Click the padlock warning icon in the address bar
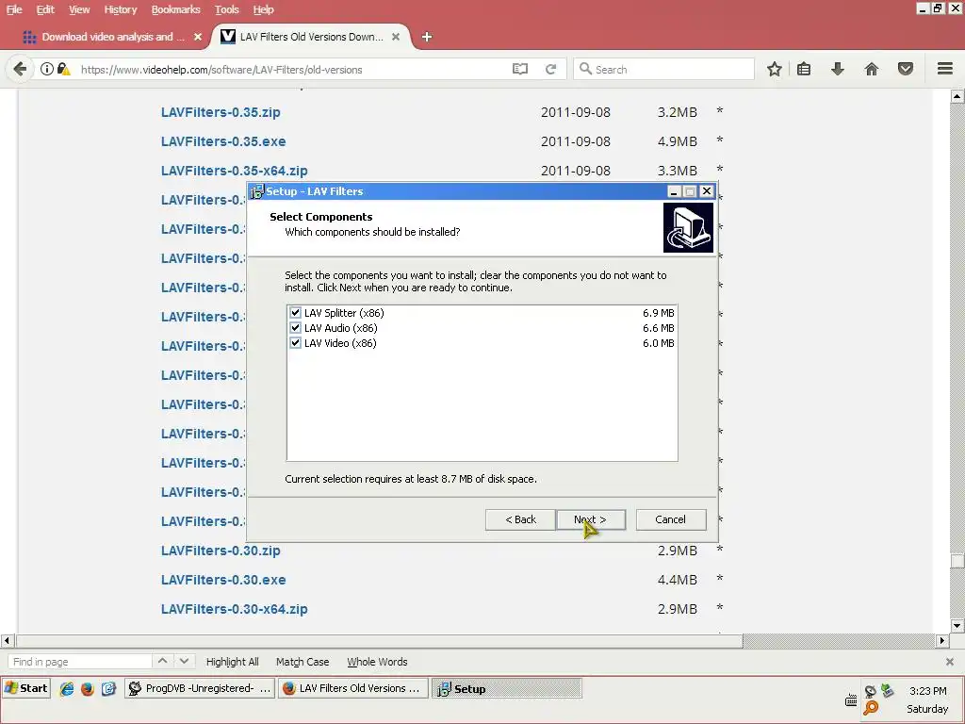The image size is (965, 724). (63, 69)
